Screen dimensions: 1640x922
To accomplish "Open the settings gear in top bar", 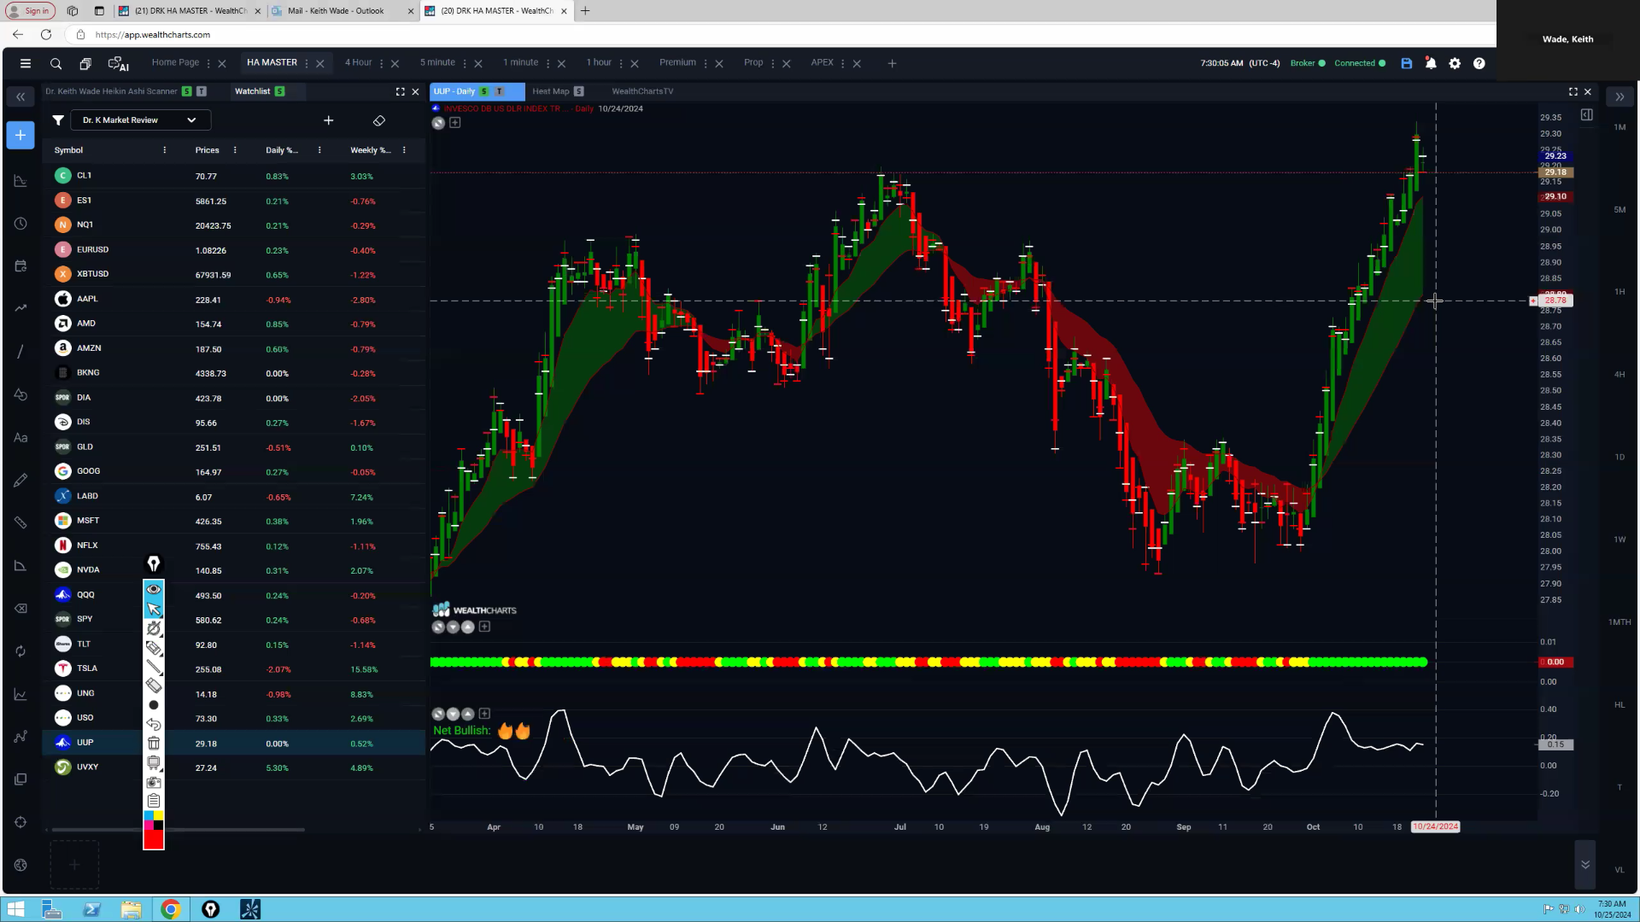I will [1455, 63].
